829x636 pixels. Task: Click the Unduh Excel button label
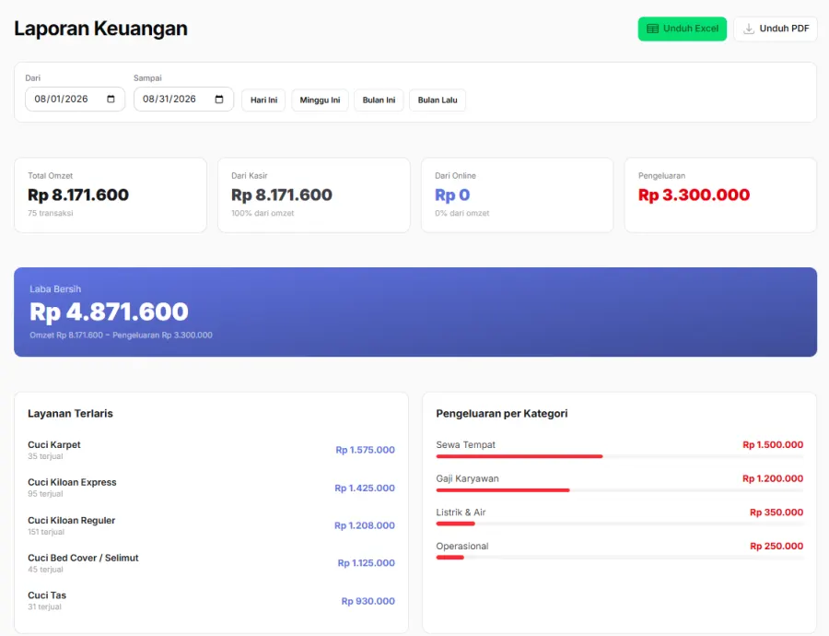click(x=691, y=29)
